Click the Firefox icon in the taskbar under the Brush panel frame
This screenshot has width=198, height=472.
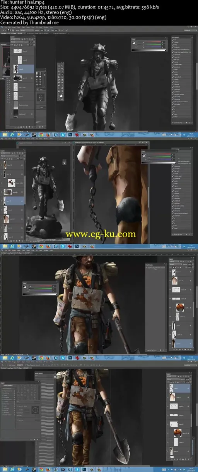click(48, 469)
